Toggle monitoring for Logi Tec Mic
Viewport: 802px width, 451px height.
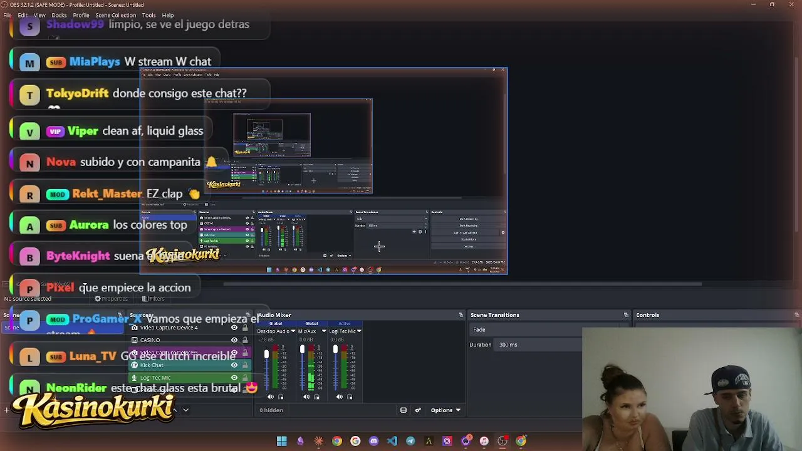[x=350, y=397]
